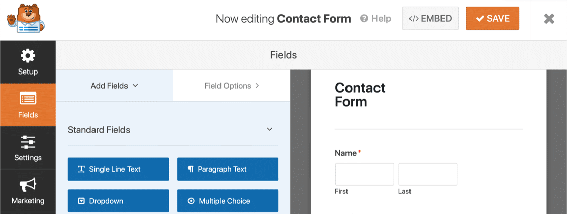Click the First name input box

(364, 174)
